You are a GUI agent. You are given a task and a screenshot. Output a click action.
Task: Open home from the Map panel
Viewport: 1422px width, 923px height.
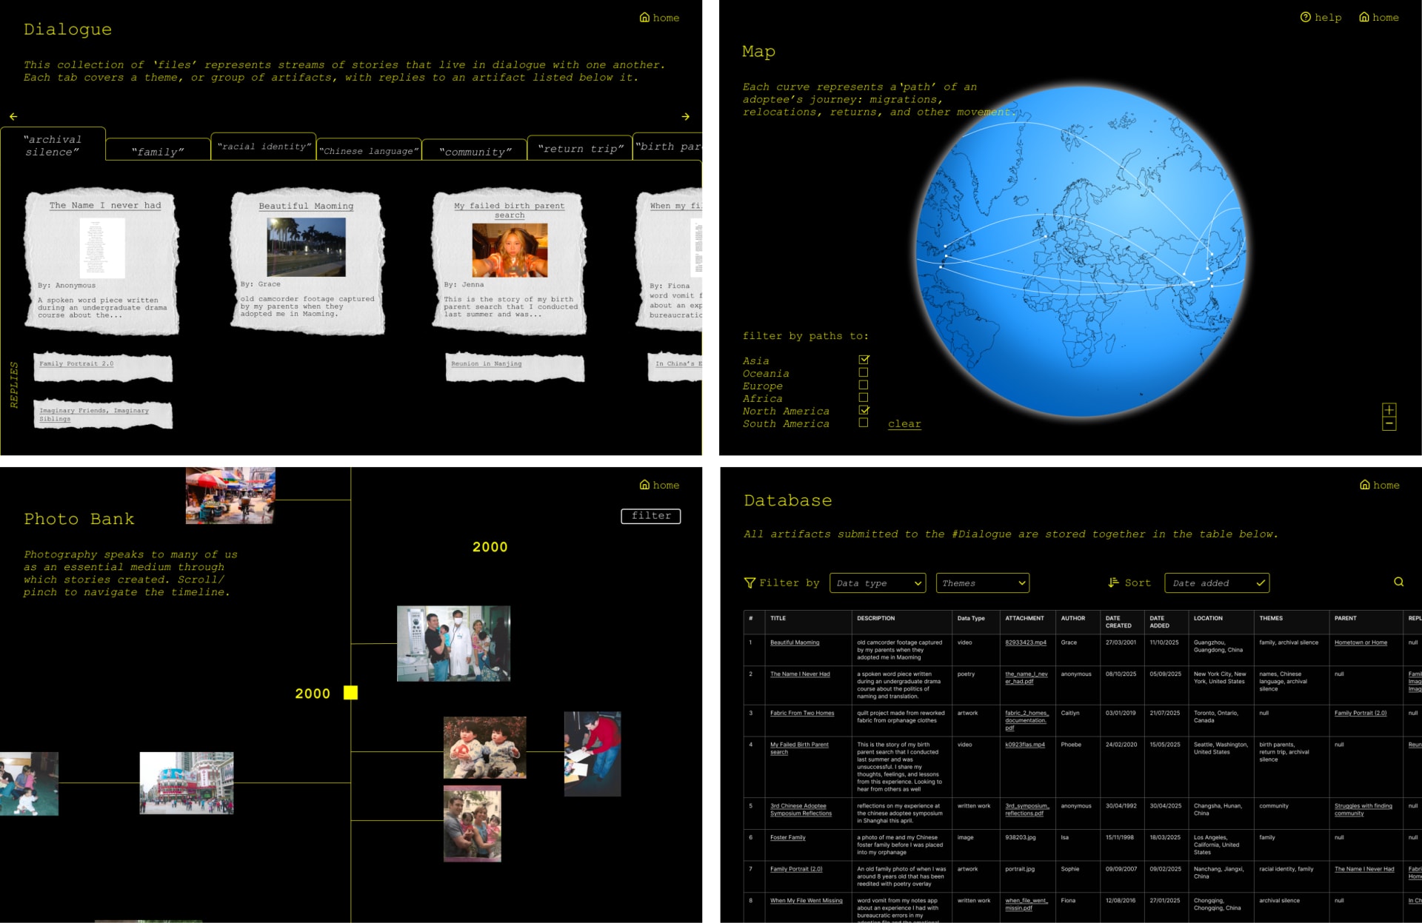coord(1379,17)
